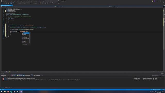
Task: Toggle IntelliSense property filter wrench icon
Action: (25, 44)
